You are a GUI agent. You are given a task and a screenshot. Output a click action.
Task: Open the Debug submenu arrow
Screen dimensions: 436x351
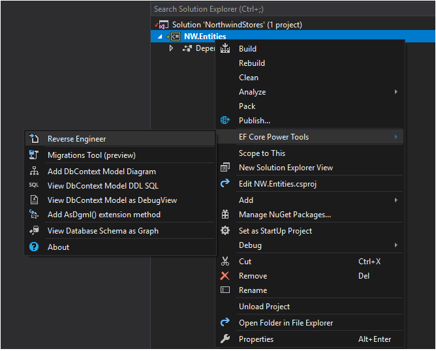pyautogui.click(x=396, y=245)
